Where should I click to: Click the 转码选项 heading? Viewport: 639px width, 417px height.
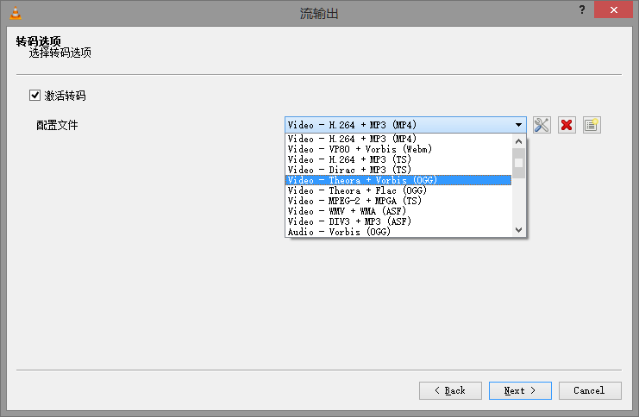point(38,40)
